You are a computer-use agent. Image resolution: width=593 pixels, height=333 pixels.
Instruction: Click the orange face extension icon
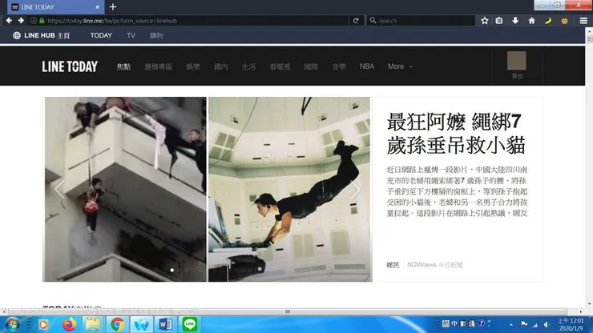(x=564, y=21)
